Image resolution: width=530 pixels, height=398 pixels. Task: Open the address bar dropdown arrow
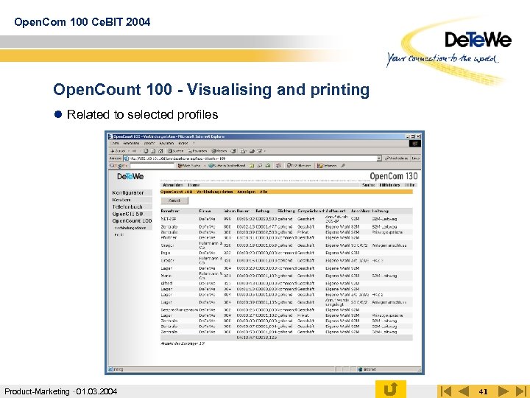click(379, 158)
